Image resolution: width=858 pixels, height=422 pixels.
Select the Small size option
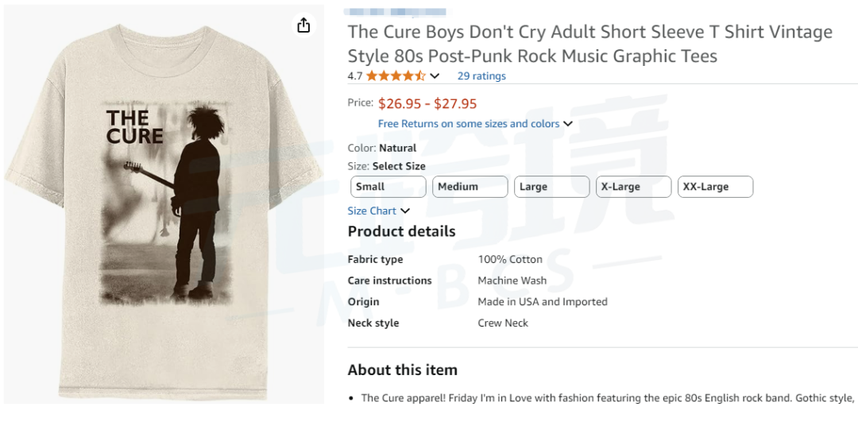coord(388,187)
